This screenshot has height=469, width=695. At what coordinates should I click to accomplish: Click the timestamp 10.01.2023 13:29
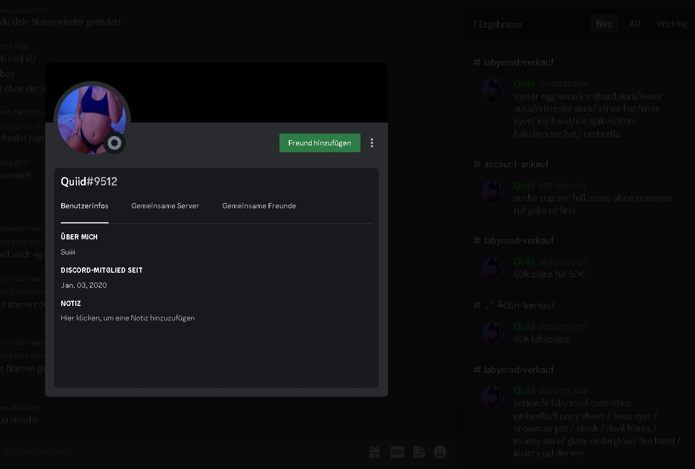pyautogui.click(x=563, y=84)
